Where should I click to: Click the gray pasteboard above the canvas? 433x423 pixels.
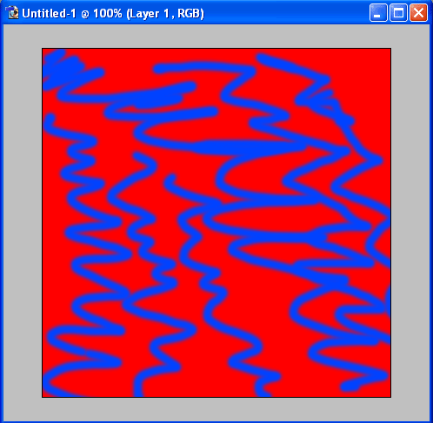[x=216, y=37]
